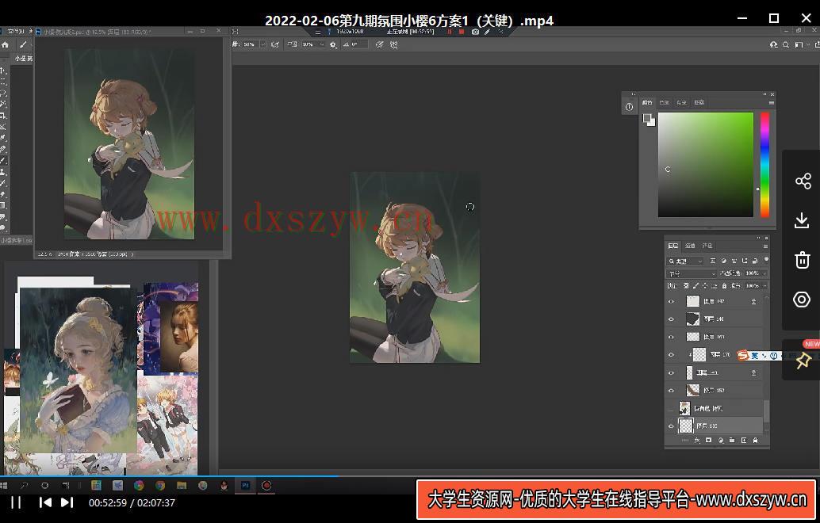This screenshot has width=820, height=523.
Task: Open the Windows Start menu in recorded taskbar
Action: point(4,486)
